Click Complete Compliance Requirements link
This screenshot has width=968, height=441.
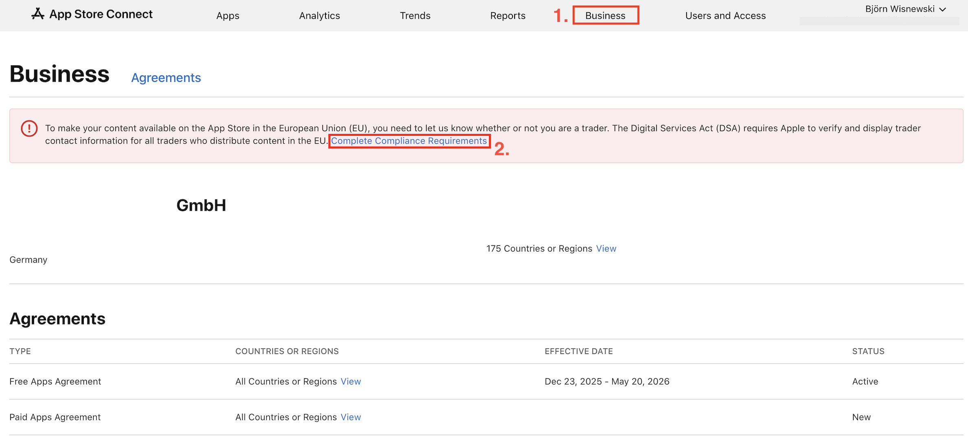[409, 141]
